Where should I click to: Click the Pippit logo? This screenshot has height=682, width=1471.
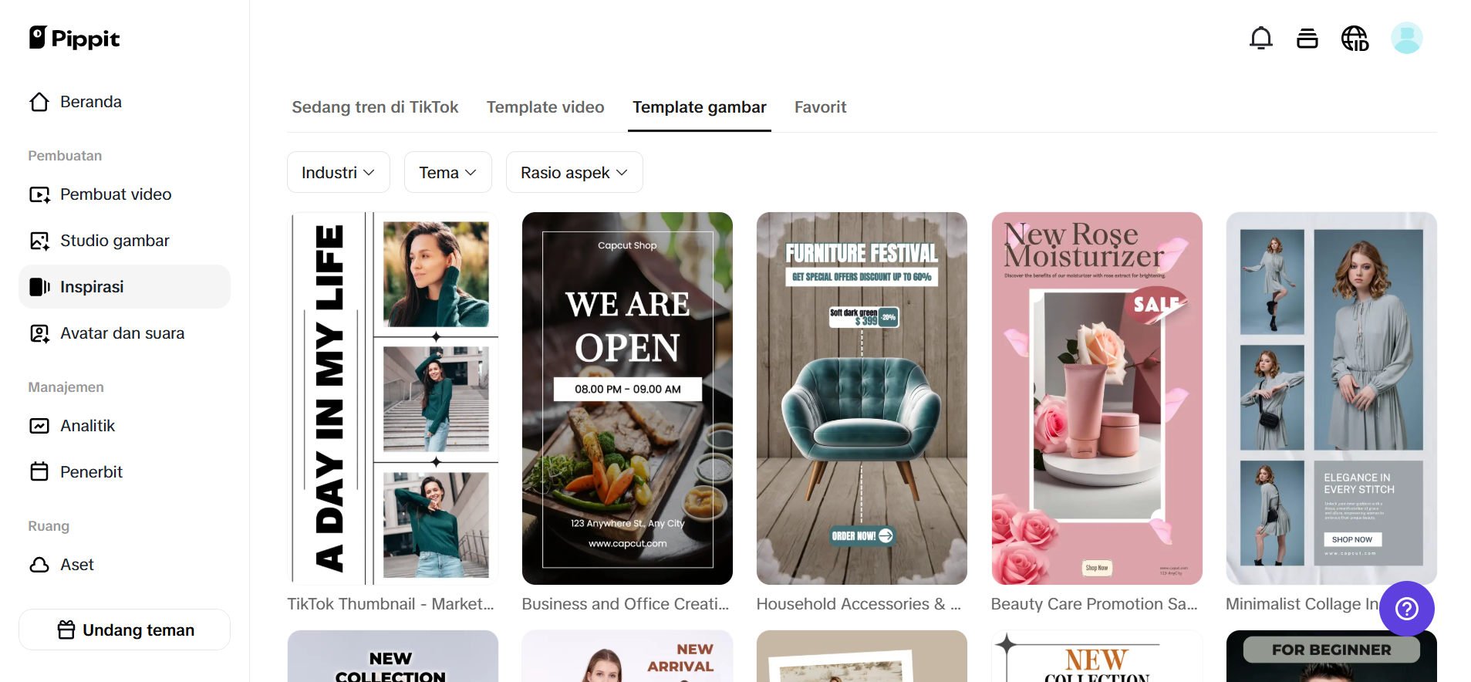coord(75,38)
